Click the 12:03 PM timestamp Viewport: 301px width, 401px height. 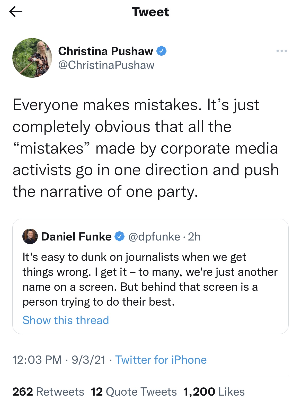click(x=37, y=360)
